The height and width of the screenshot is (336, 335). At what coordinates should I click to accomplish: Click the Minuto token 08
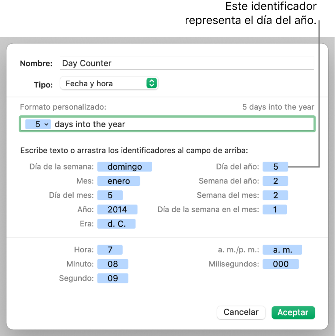click(113, 264)
